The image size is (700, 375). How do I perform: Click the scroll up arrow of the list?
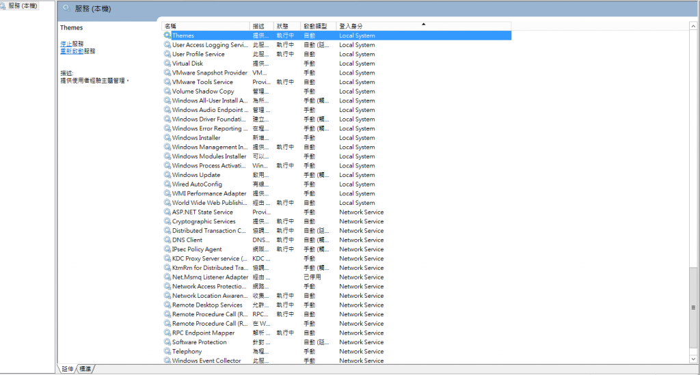coord(693,27)
